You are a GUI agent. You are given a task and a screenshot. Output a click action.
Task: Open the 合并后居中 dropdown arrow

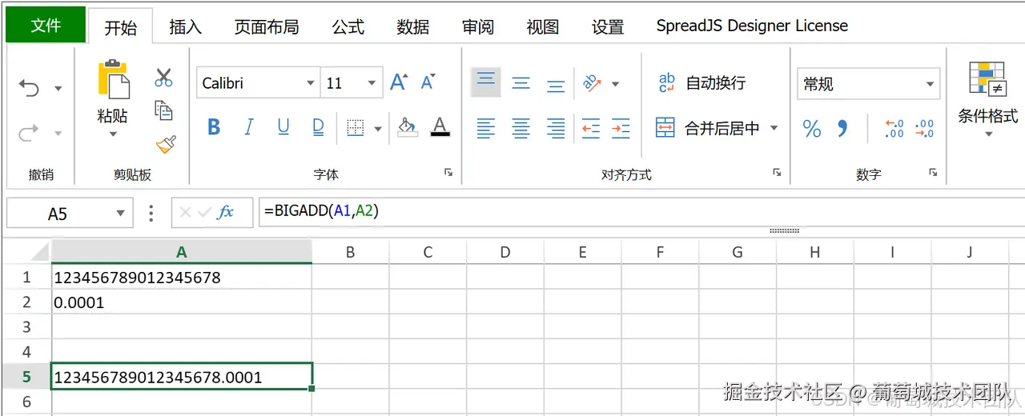[774, 128]
